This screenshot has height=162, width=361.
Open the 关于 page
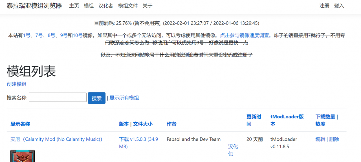tap(148, 6)
